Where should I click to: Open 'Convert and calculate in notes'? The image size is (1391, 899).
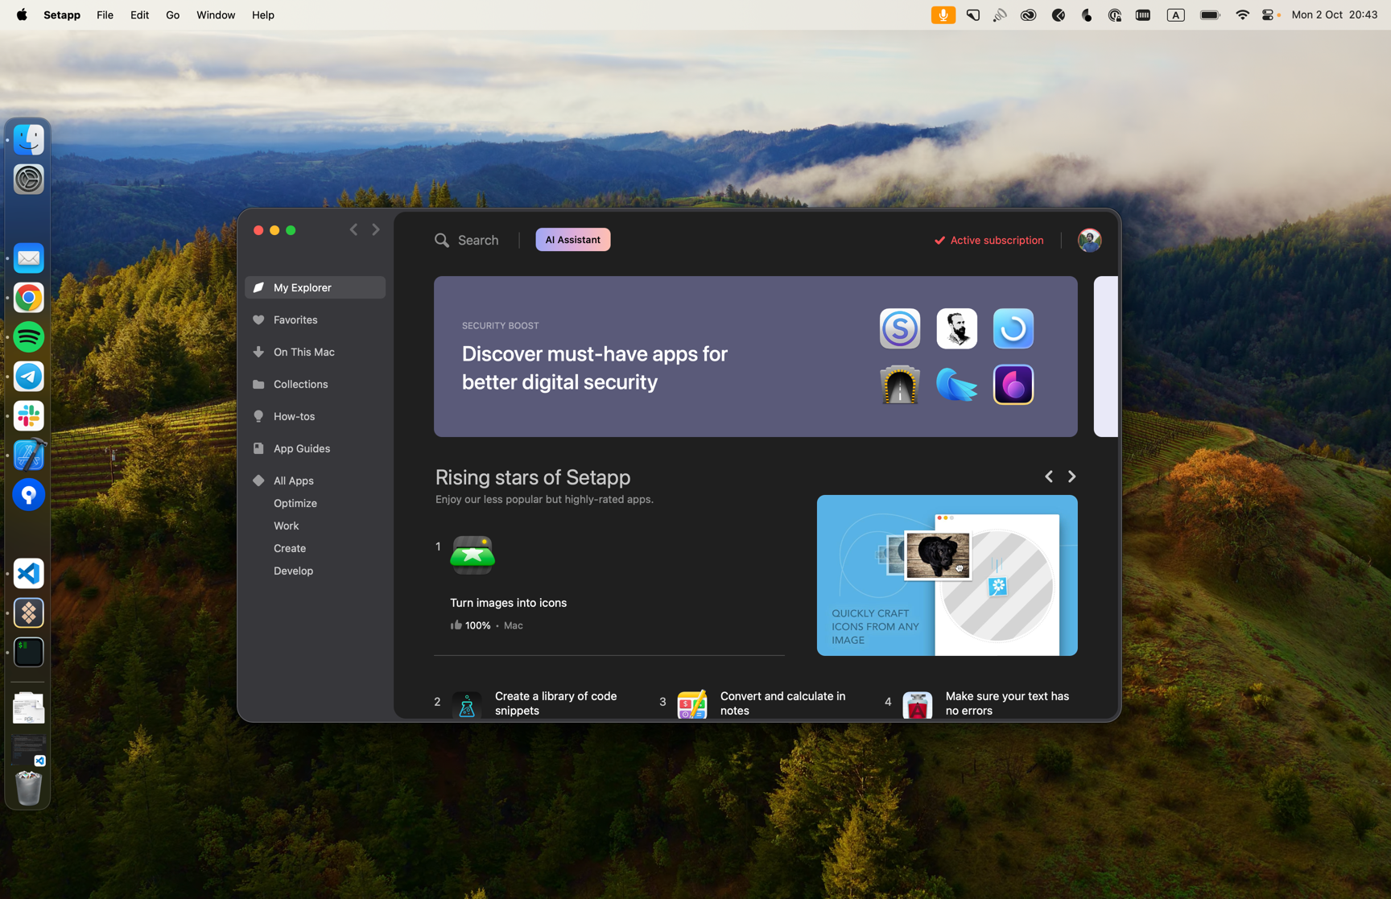pyautogui.click(x=782, y=703)
